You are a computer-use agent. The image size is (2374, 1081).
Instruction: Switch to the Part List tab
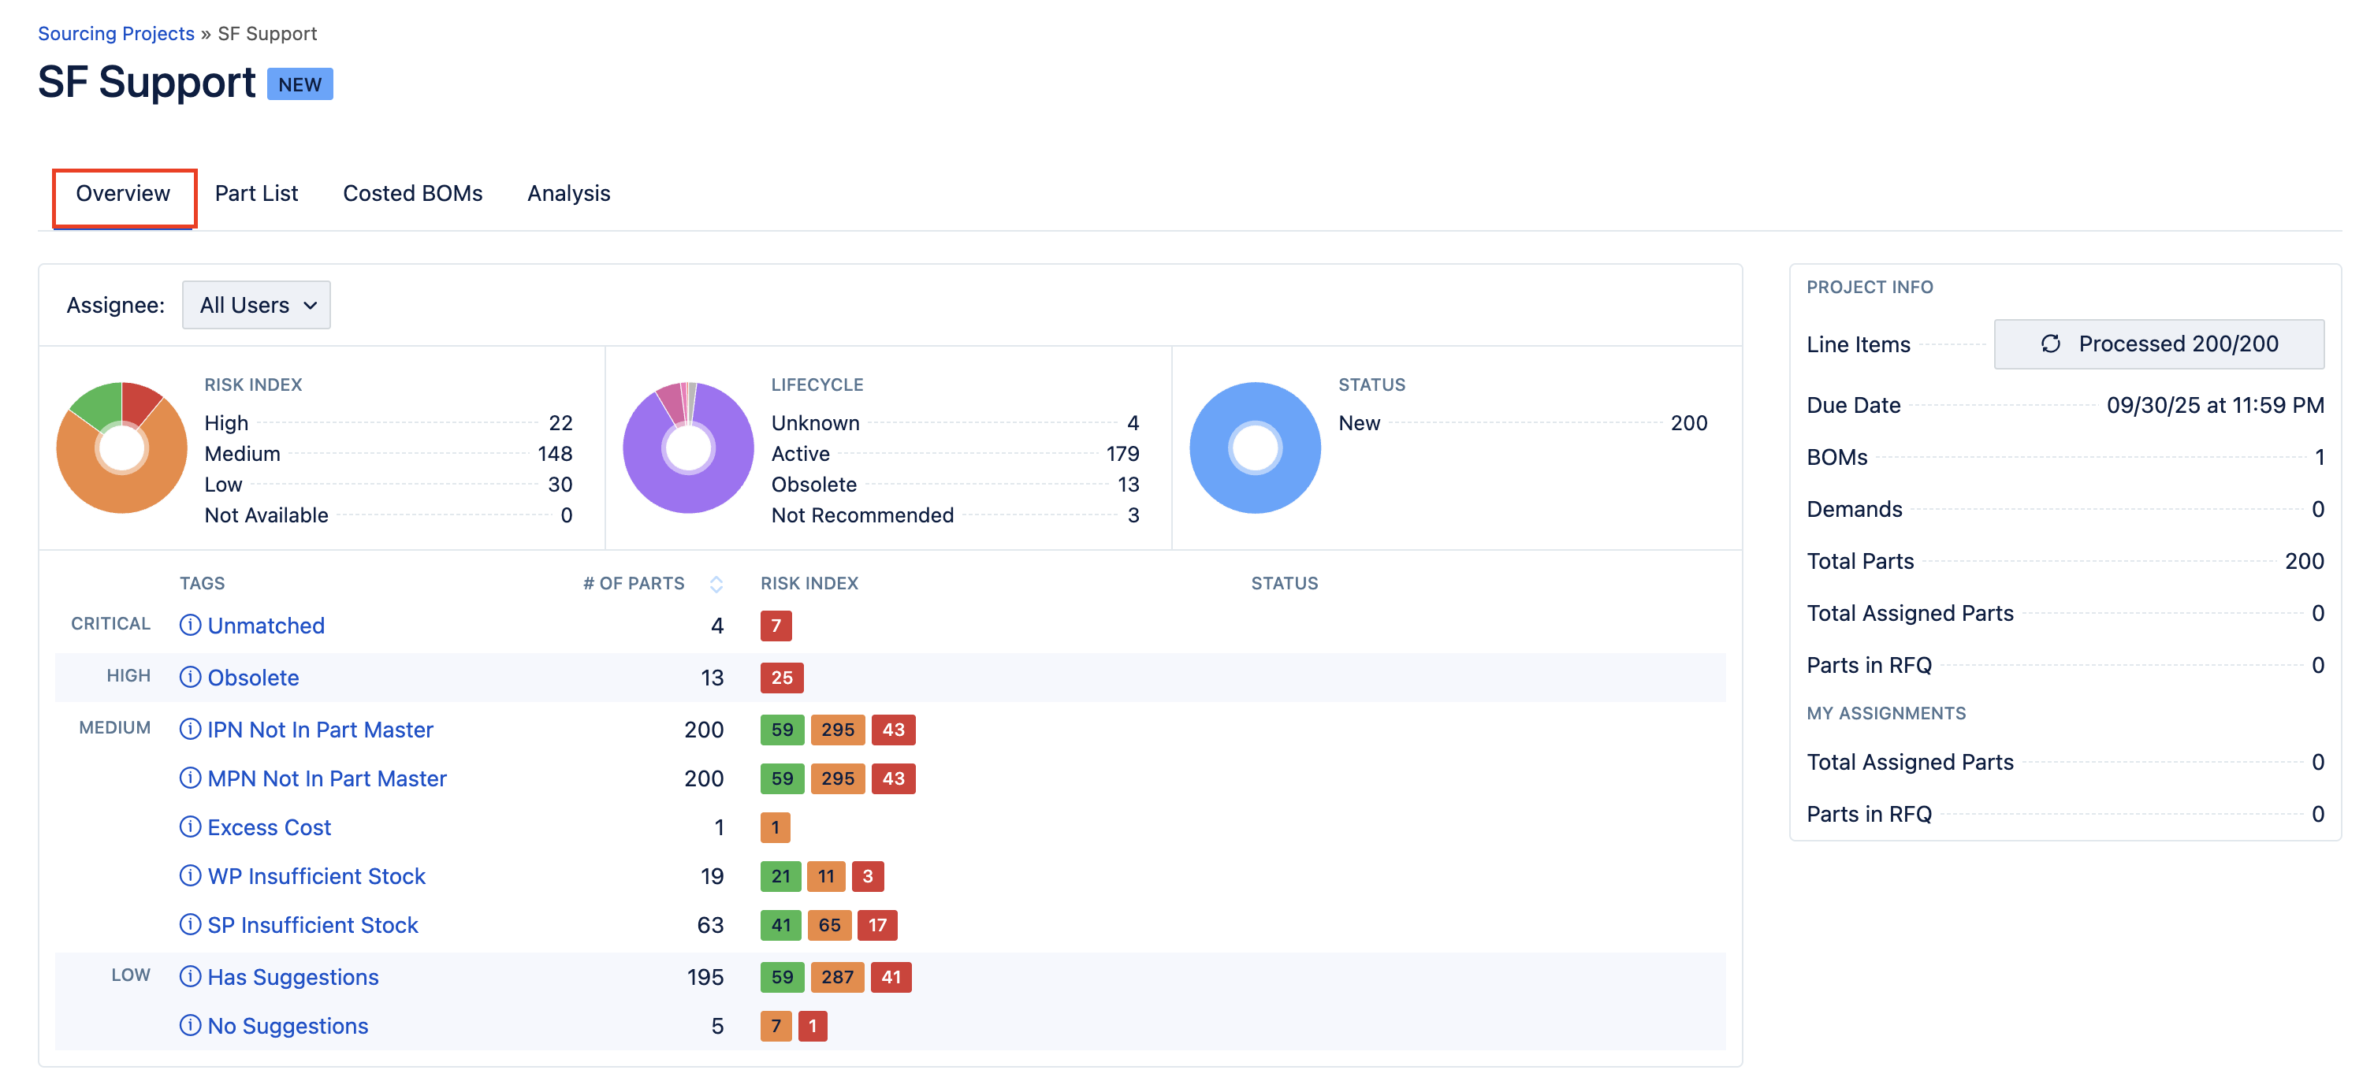coord(256,194)
